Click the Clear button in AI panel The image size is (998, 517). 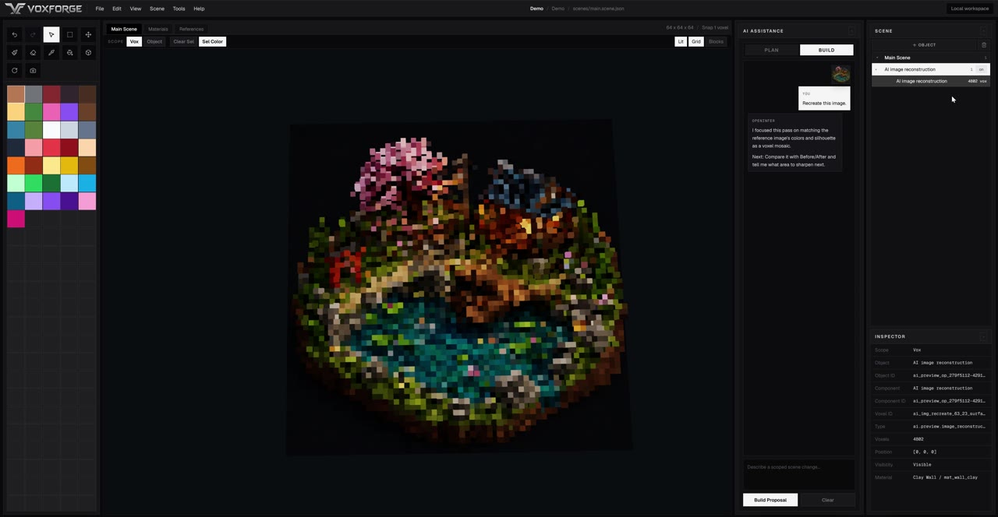828,500
